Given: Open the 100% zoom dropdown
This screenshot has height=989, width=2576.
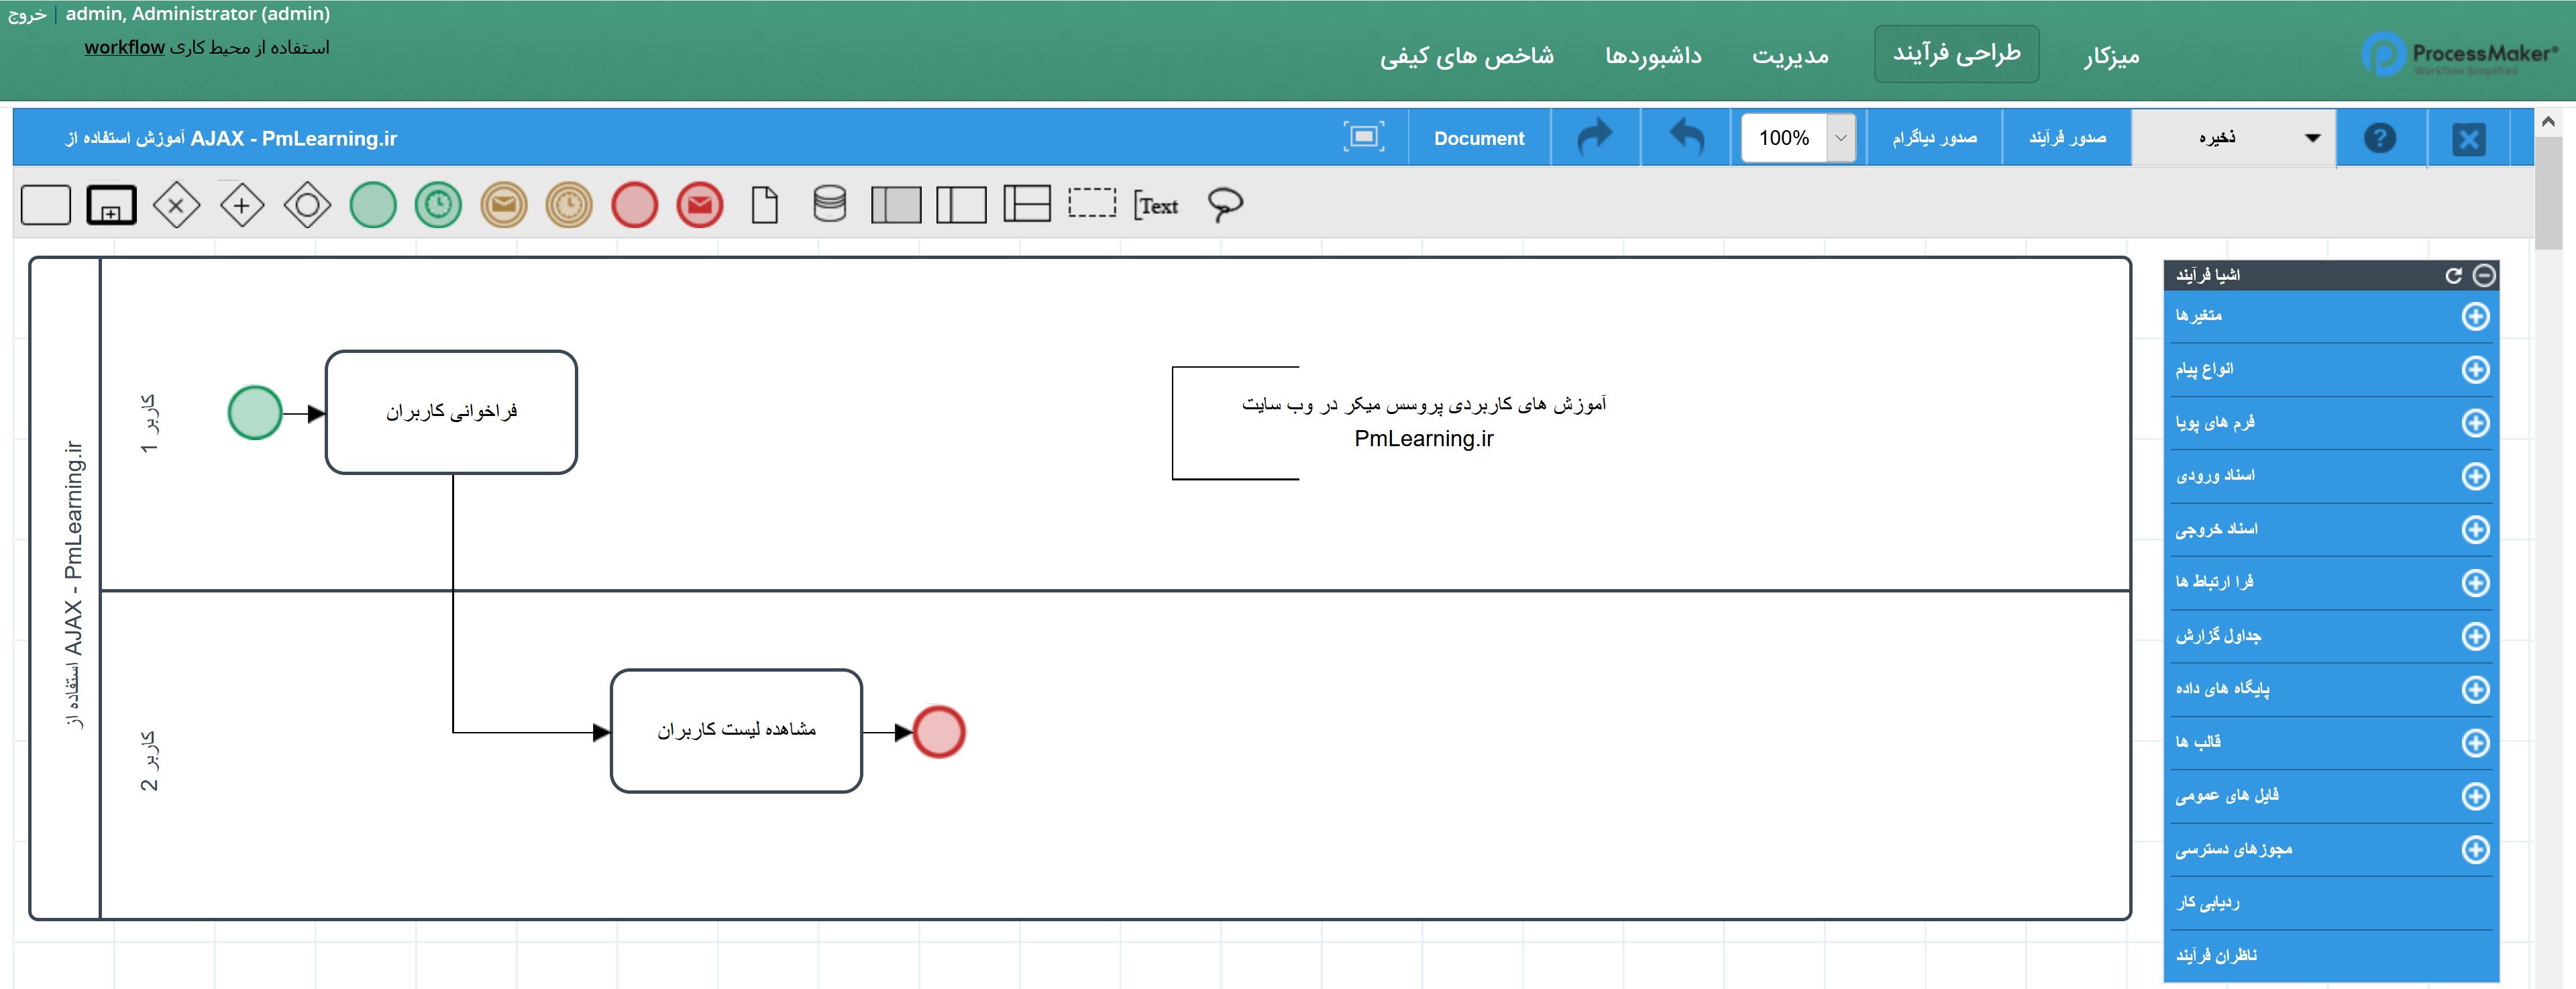Looking at the screenshot, I should point(1840,138).
